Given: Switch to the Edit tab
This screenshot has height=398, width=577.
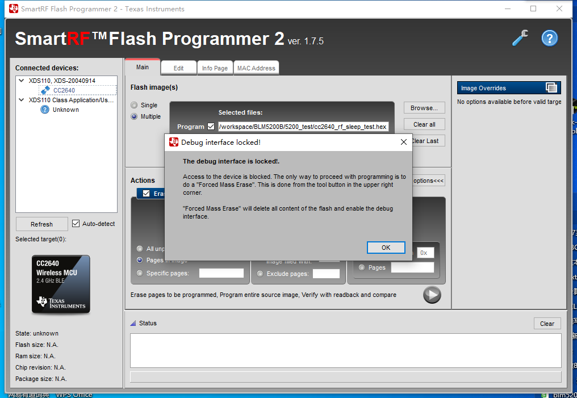Looking at the screenshot, I should tap(178, 68).
